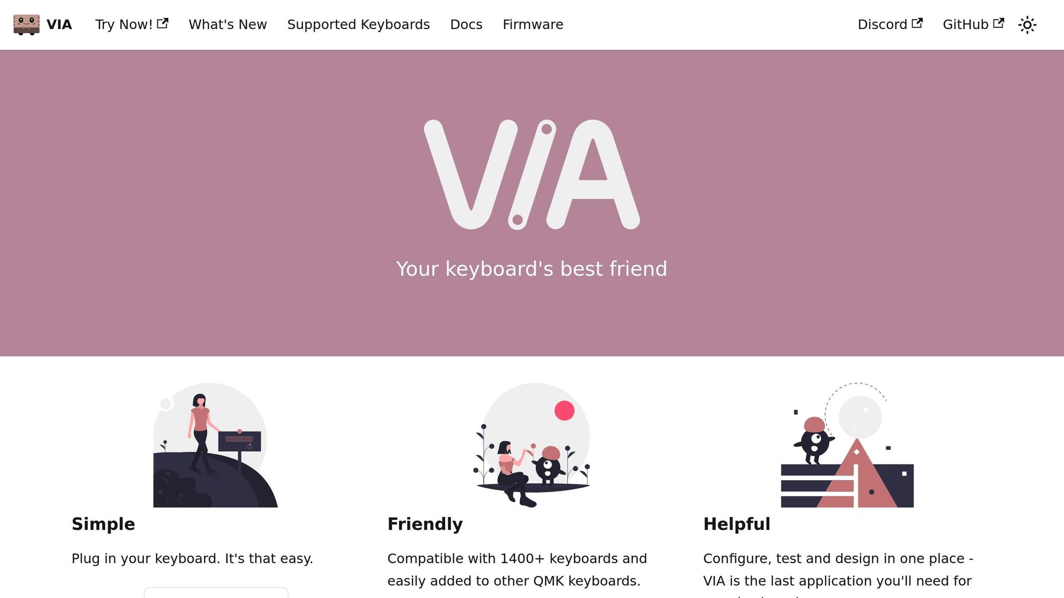The width and height of the screenshot is (1064, 598).
Task: Click the external link icon beside GitHub
Action: [x=998, y=23]
